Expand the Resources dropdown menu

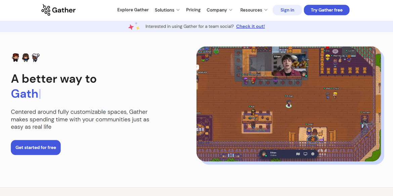click(x=254, y=10)
